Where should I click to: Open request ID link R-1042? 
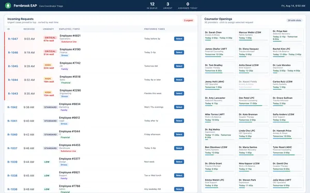12,108
